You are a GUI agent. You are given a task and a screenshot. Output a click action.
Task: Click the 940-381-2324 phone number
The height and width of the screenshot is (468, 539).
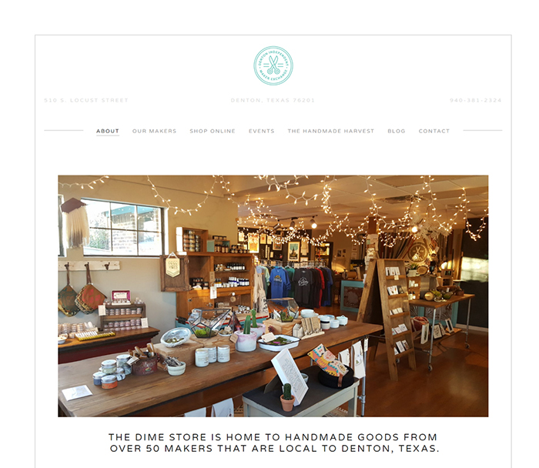(476, 100)
